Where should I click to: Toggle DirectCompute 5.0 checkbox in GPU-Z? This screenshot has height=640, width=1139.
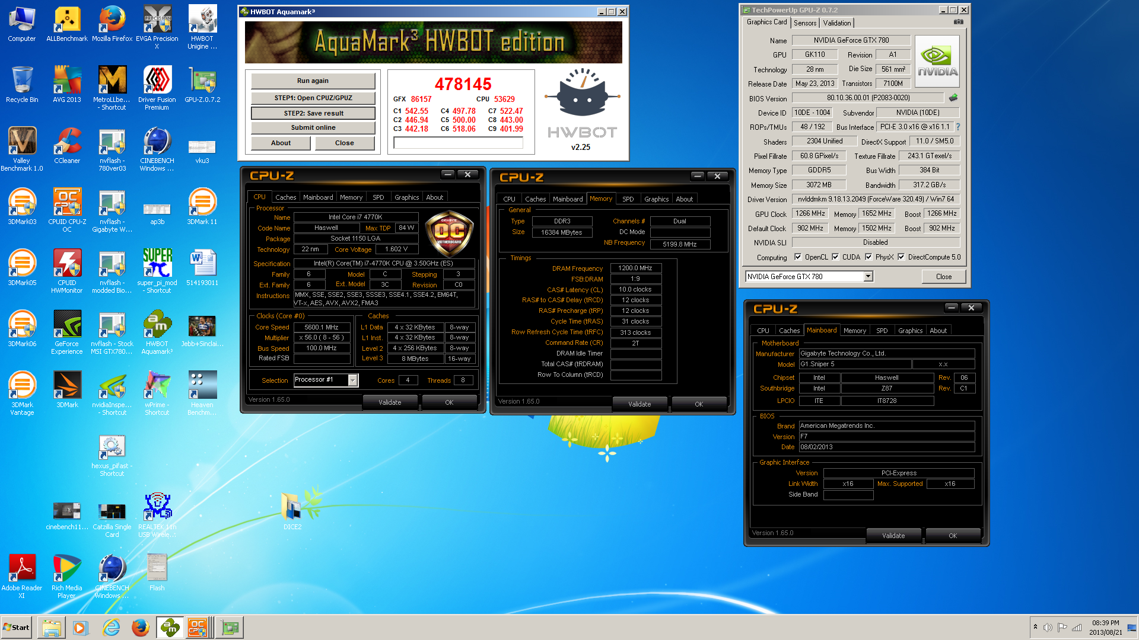(901, 257)
